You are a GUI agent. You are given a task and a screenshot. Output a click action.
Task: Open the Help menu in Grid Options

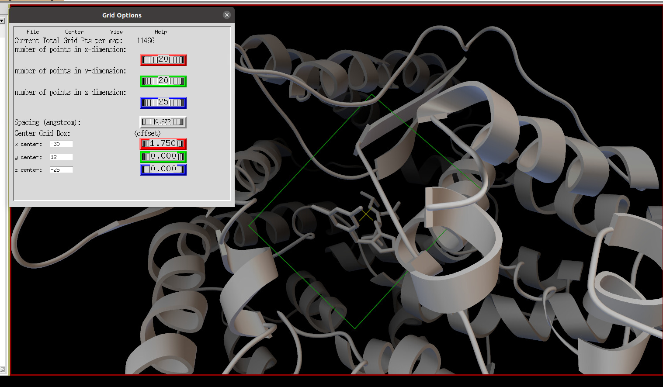[161, 32]
